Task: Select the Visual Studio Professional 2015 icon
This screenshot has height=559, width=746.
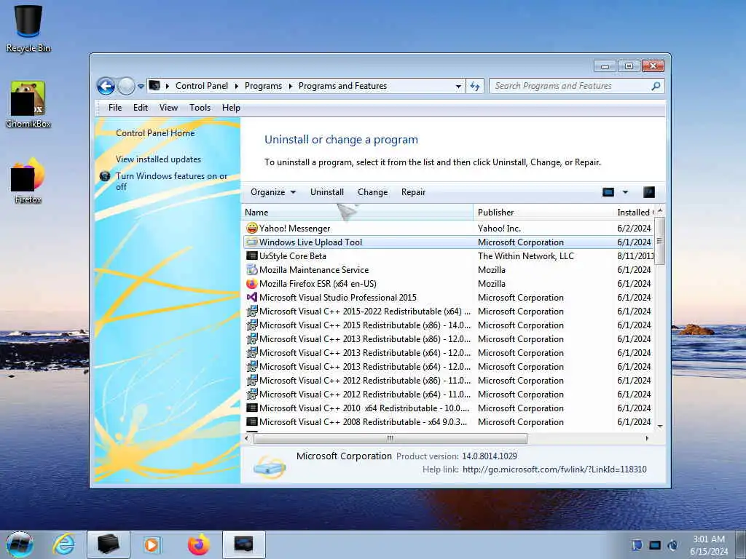Action: pyautogui.click(x=251, y=298)
